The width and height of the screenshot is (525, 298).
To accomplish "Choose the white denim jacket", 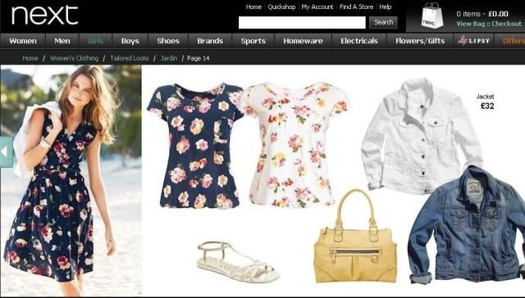I will coord(422,135).
